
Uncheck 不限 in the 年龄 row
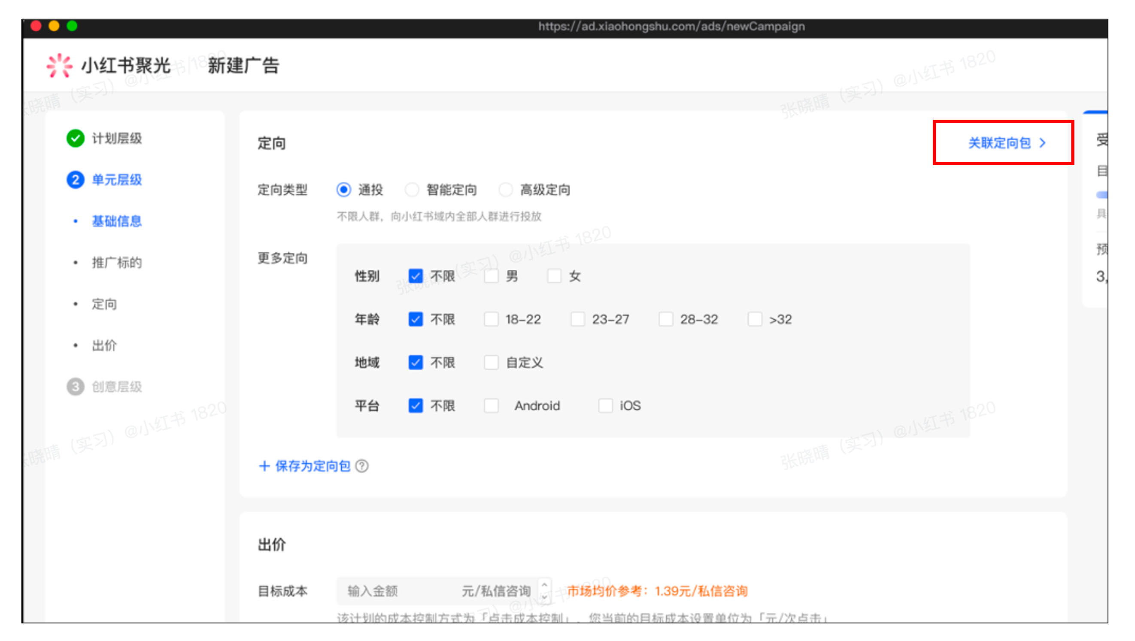click(416, 319)
